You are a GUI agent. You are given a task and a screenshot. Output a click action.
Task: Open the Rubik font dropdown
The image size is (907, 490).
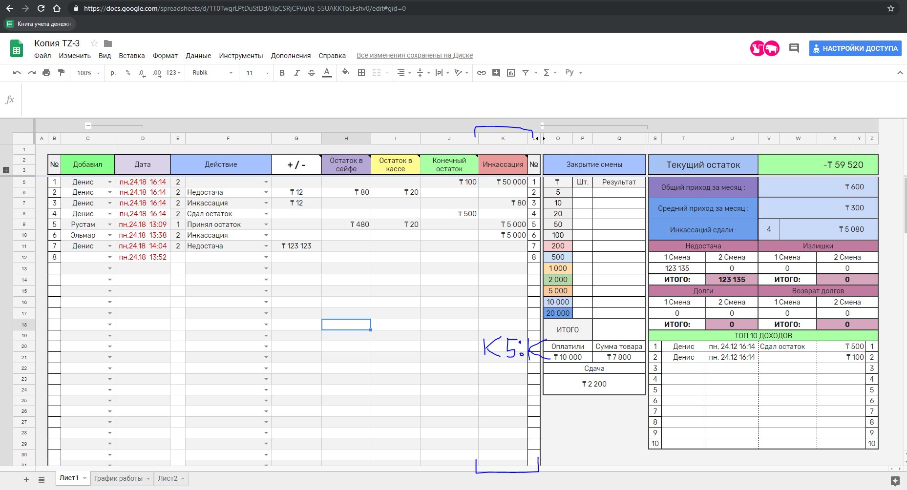point(212,73)
